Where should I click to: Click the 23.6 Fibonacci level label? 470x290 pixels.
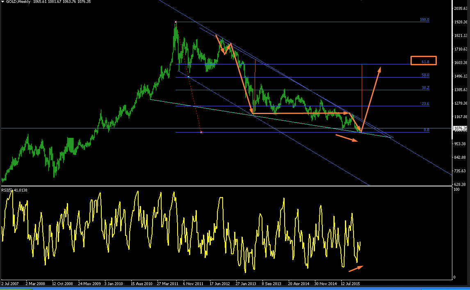tap(425, 104)
